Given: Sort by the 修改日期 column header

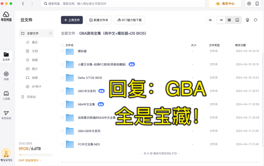Looking at the screenshot, I should click(240, 45).
